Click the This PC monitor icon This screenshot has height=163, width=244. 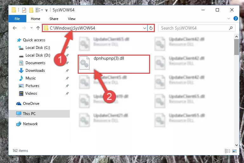click(19, 114)
